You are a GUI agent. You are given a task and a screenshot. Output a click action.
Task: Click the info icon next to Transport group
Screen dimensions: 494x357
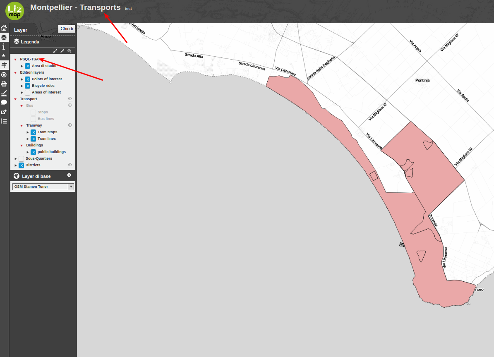[x=70, y=98]
